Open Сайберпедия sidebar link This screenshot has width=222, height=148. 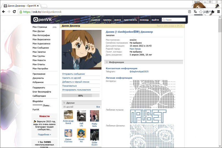(x=39, y=96)
